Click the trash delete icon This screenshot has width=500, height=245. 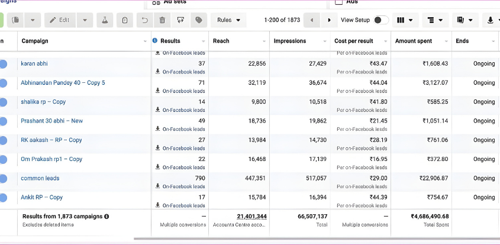pyautogui.click(x=162, y=20)
